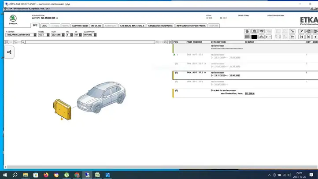Open Firefox from the taskbar

(x=46, y=175)
